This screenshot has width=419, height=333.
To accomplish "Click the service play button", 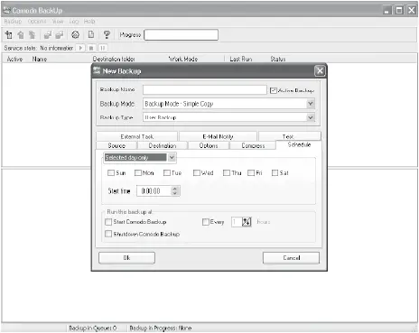I will [80, 48].
